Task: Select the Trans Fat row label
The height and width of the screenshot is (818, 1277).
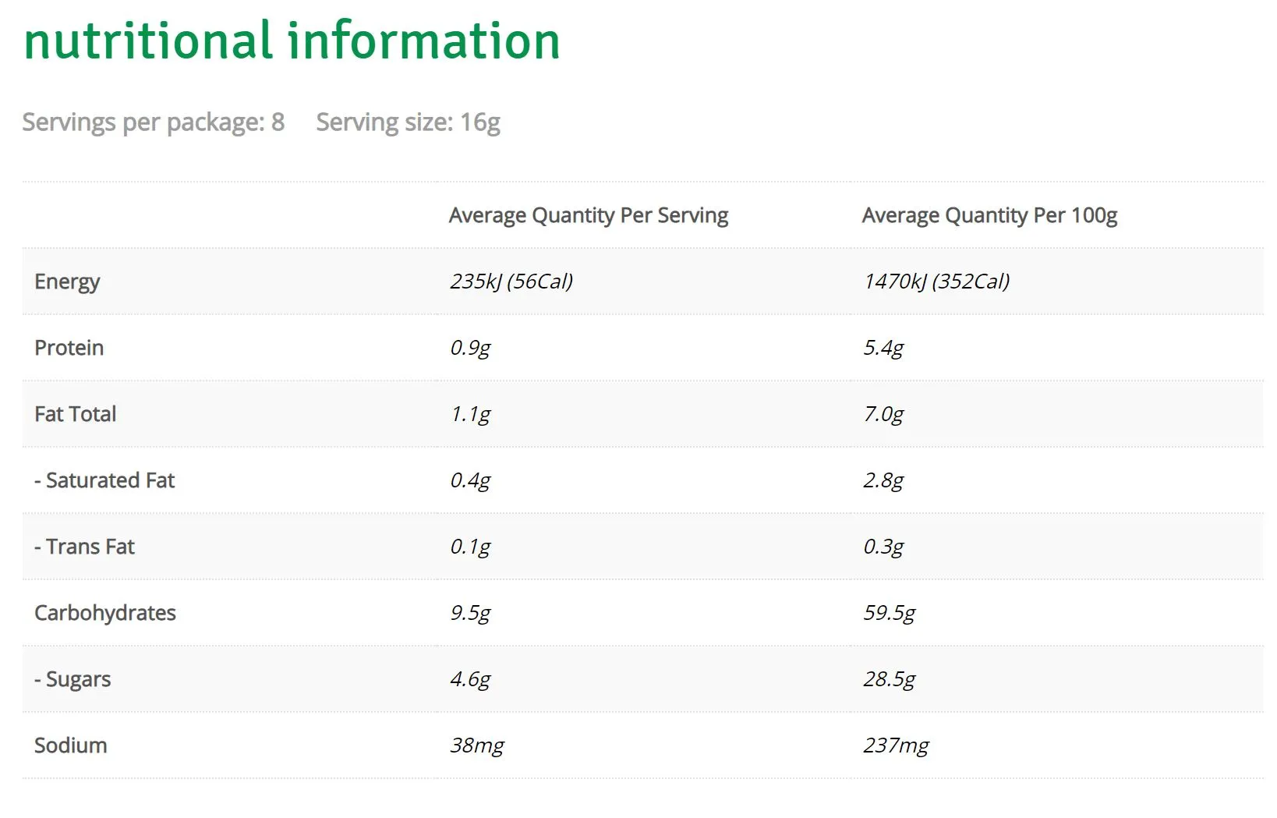Action: [84, 547]
